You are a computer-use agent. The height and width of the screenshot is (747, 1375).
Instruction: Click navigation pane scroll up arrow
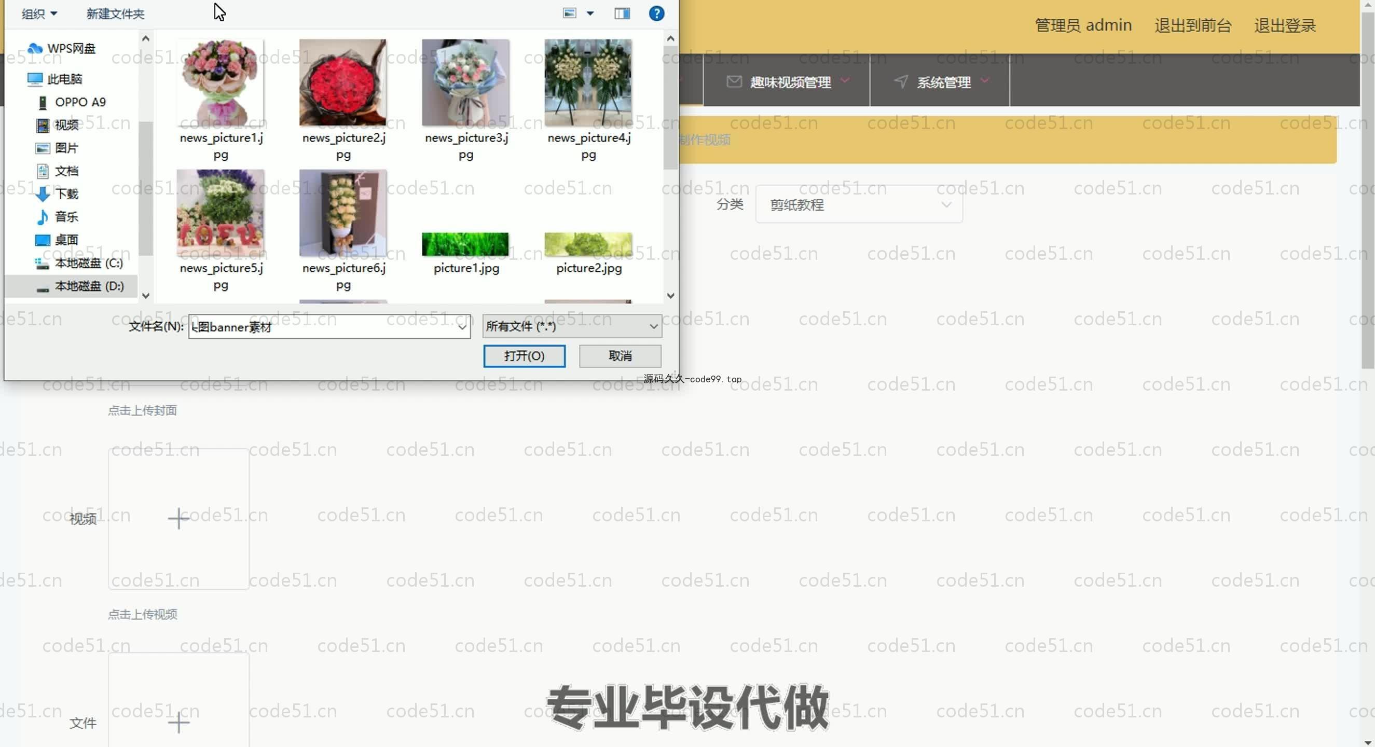(146, 38)
